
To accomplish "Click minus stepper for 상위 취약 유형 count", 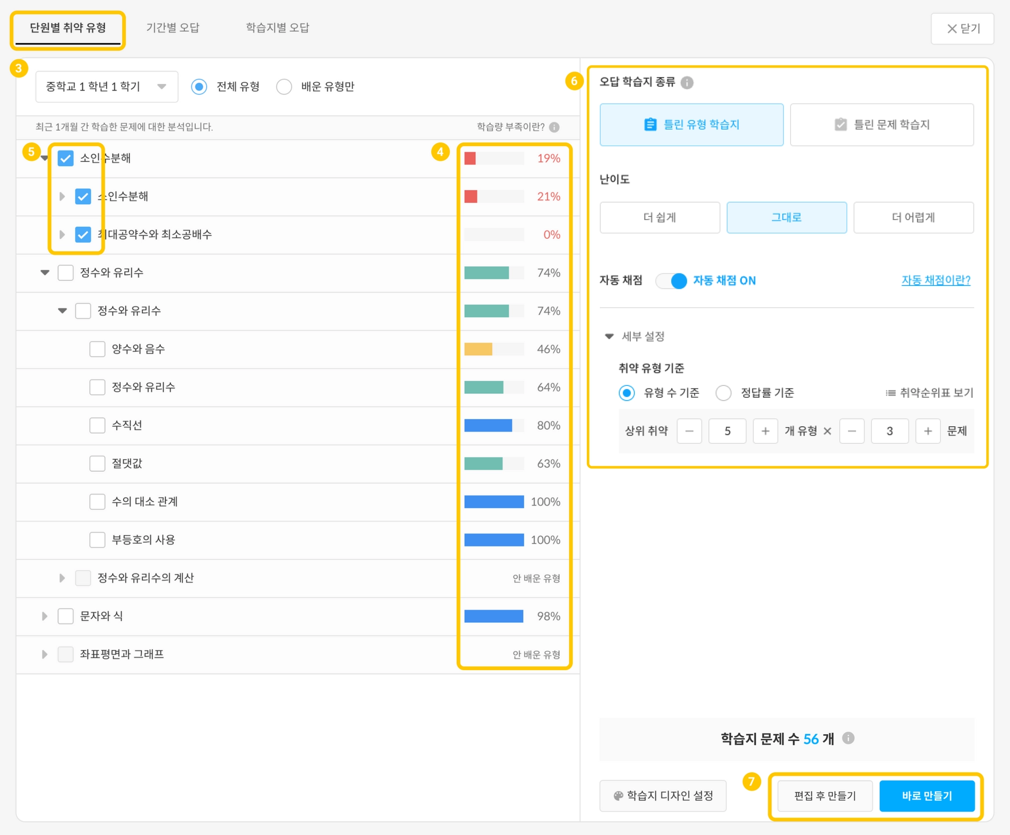I will coord(689,431).
